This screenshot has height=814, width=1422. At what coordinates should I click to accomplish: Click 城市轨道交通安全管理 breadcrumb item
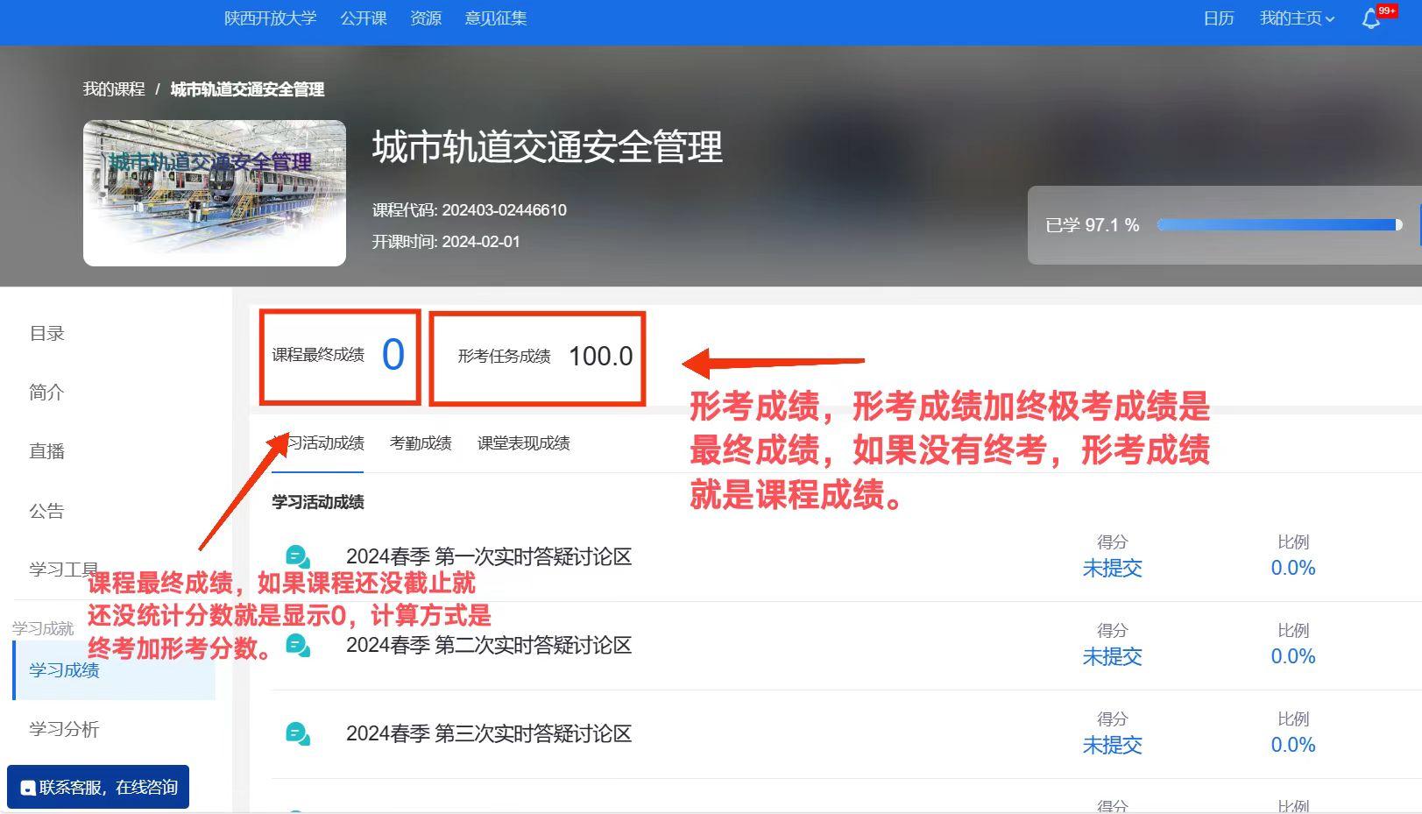247,89
